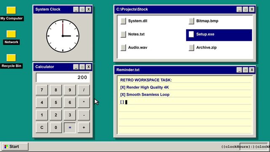Screen dimensions: 270x152
Task: Click the Setup.exe file icon
Action: (191, 34)
